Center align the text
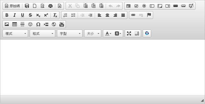The height and width of the screenshot is (104, 205). pos(107,15)
